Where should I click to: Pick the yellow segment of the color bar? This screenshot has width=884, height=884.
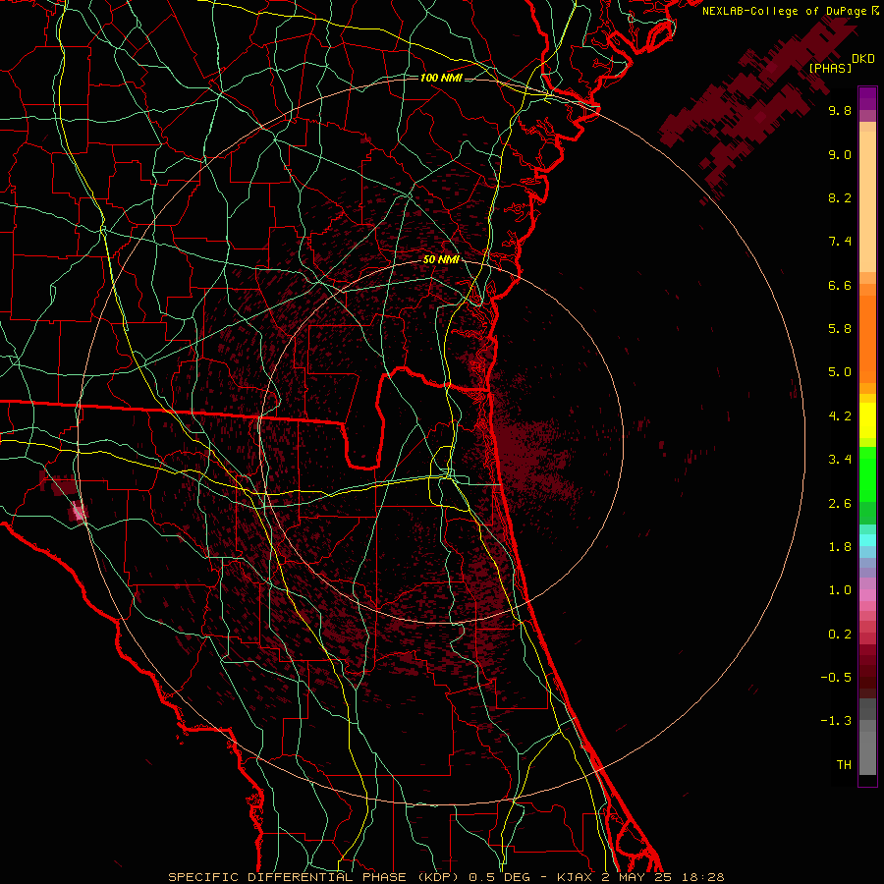(867, 420)
